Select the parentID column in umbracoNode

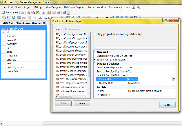pyautogui.click(x=23, y=40)
